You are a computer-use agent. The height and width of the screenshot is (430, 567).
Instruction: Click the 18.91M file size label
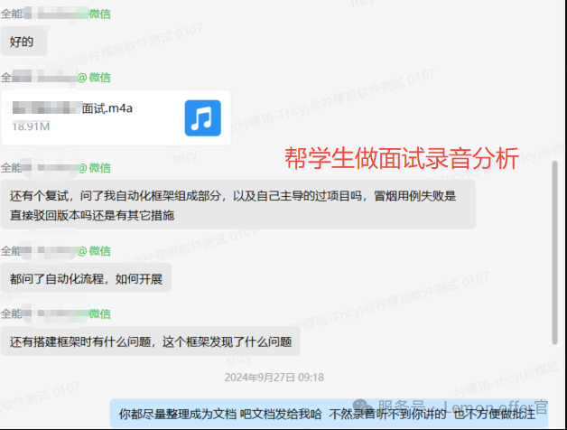tap(32, 127)
